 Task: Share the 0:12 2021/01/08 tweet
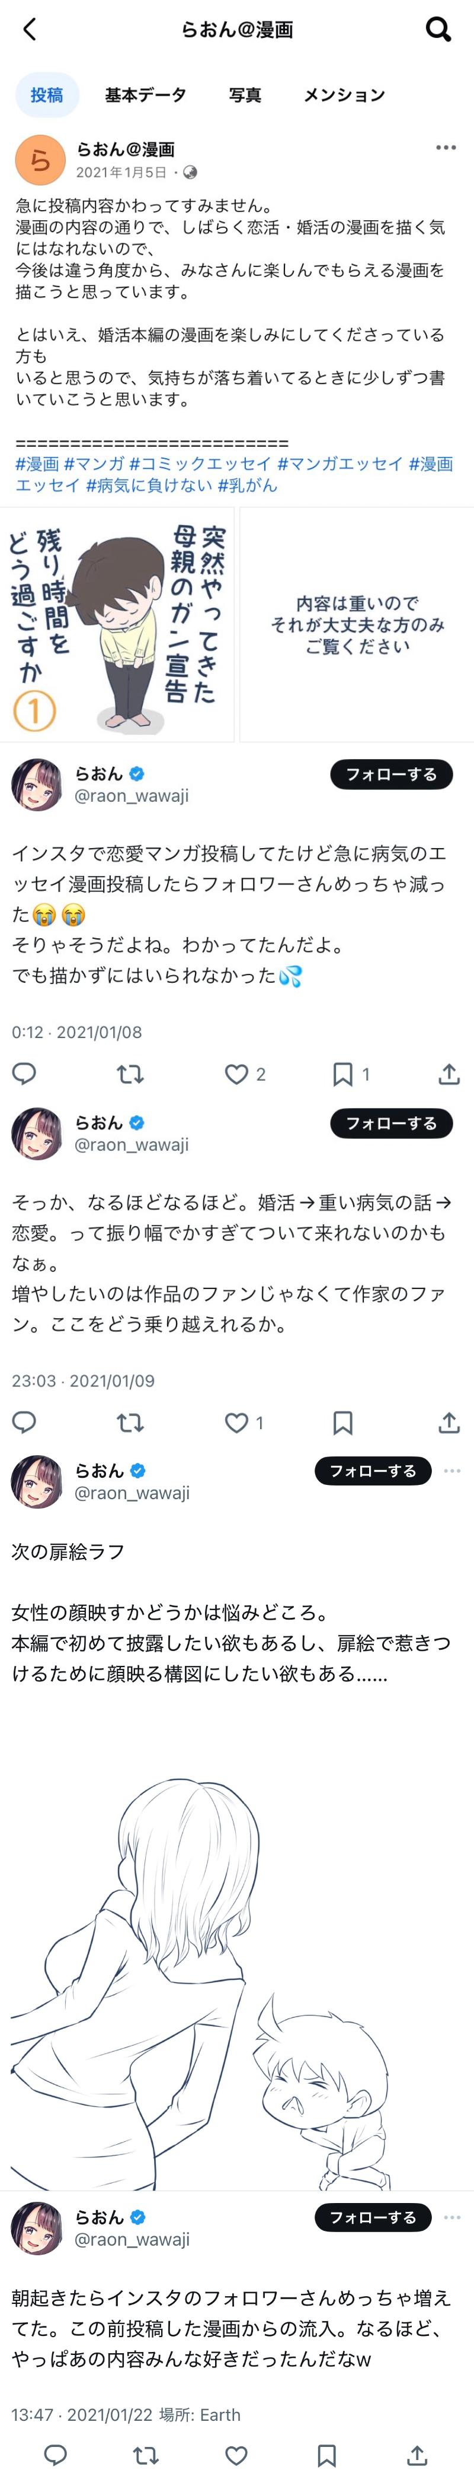[x=448, y=1073]
